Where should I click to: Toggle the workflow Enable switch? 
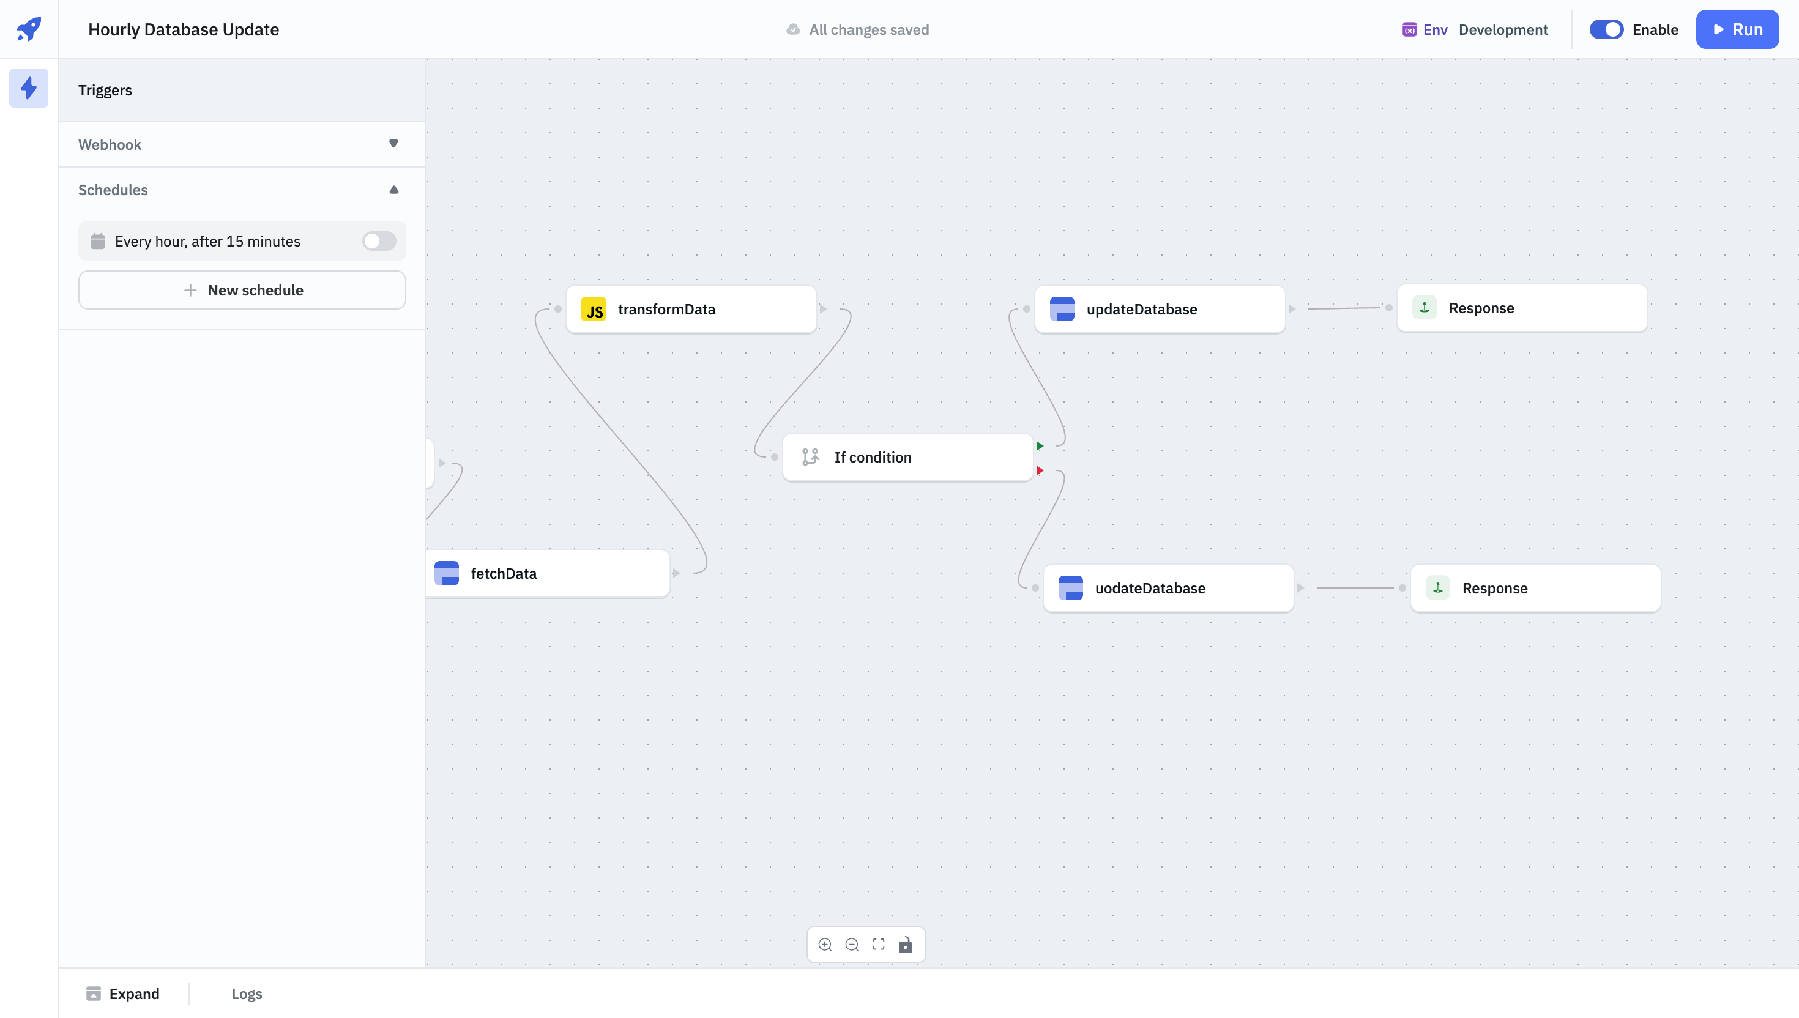click(x=1606, y=29)
